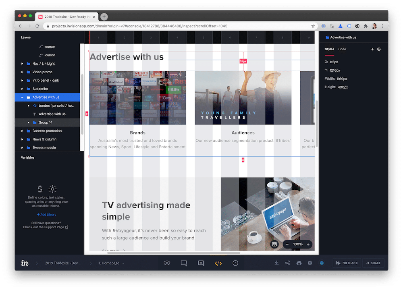Click the swirl extension icon
The height and width of the screenshot is (290, 403).
click(x=357, y=26)
